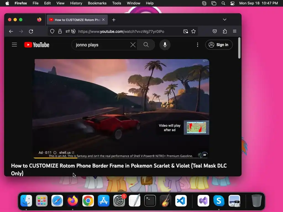Expand the list all tabs chevron
283x212 pixels.
(x=224, y=20)
